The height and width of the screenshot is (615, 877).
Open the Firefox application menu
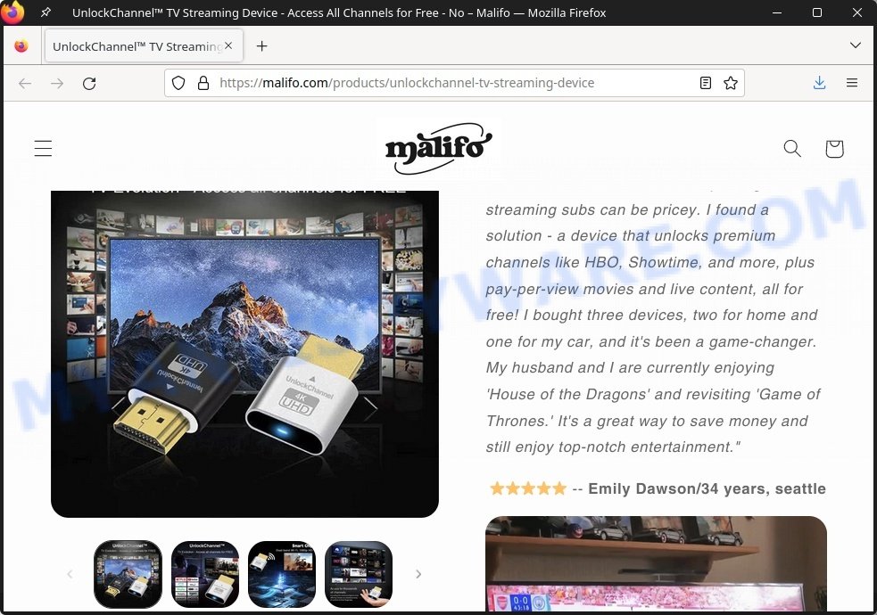(x=852, y=83)
